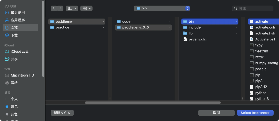Screen dimensions: 279x121
Task: Click the iCloud Drive cloud icon
Action: point(7,52)
